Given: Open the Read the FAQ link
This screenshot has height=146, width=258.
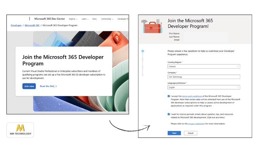Looking at the screenshot, I should coord(47,86).
